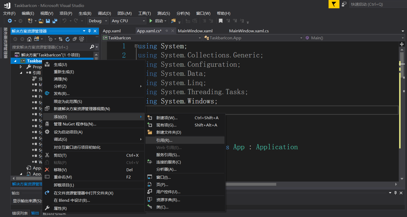The image size is (407, 217).
Task: Toggle pin on App.xaml.cs tab
Action: (166, 31)
